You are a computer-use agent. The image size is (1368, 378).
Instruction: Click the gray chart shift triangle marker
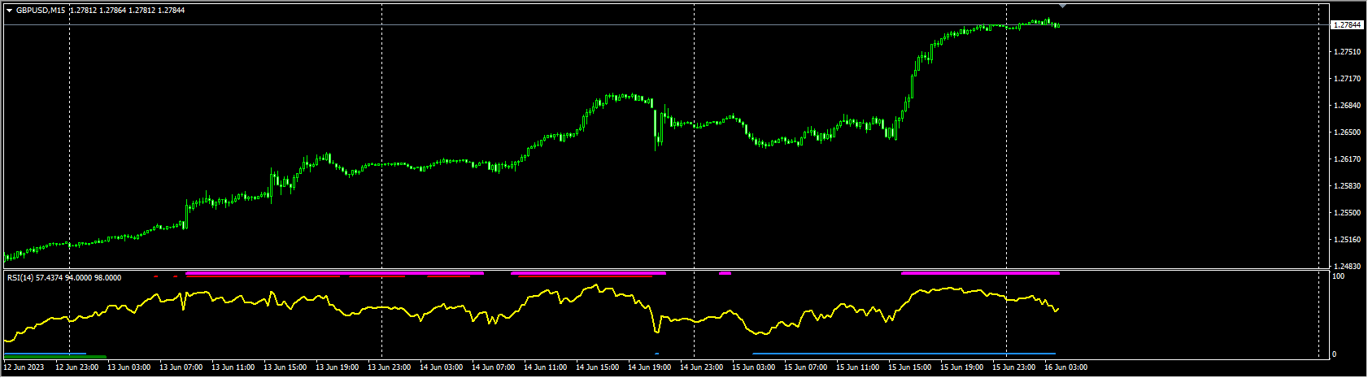tap(1062, 7)
